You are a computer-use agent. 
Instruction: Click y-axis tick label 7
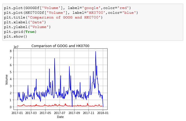(x=11, y=58)
